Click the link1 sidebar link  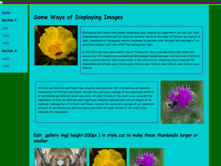[x=5, y=28]
